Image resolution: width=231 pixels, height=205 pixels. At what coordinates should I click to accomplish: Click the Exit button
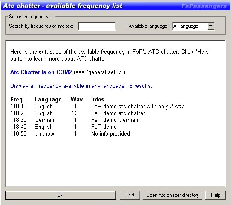pyautogui.click(x=61, y=195)
